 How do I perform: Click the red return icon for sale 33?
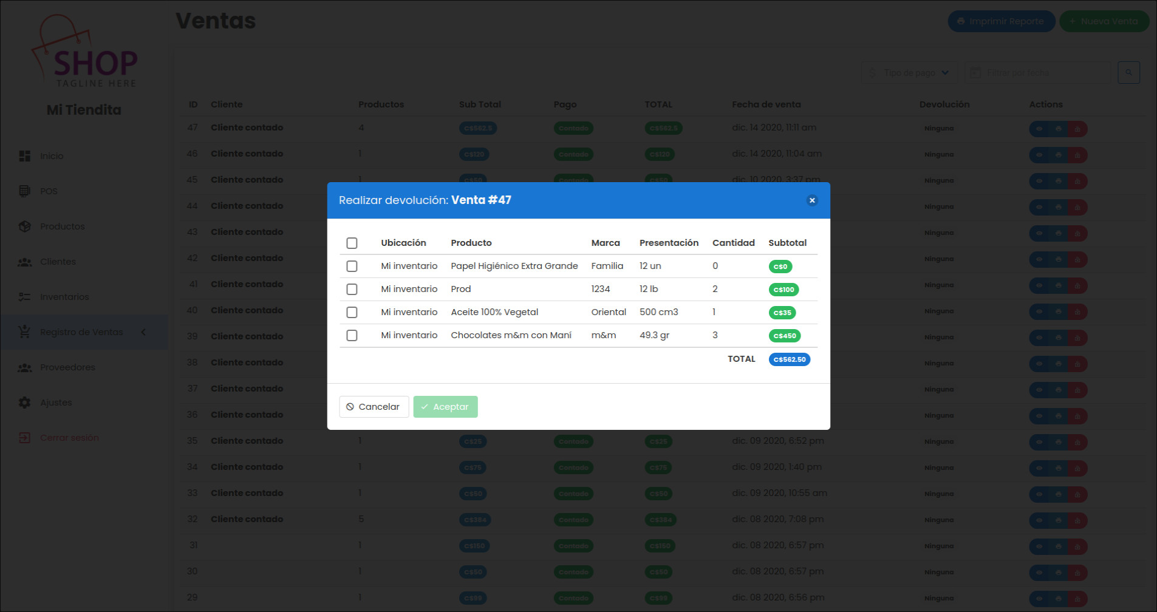pos(1077,494)
